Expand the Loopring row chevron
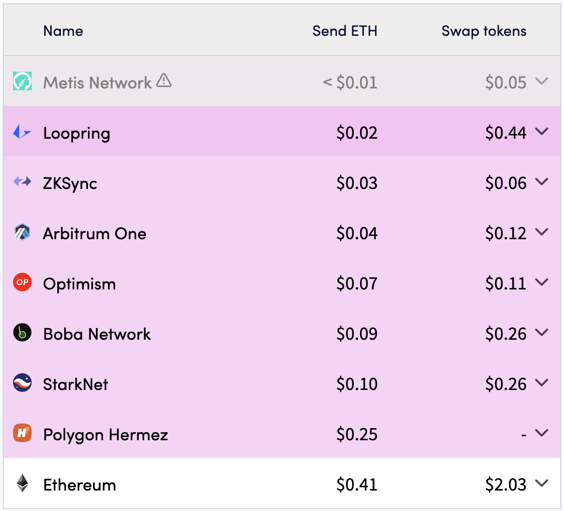The height and width of the screenshot is (511, 564). pyautogui.click(x=542, y=132)
